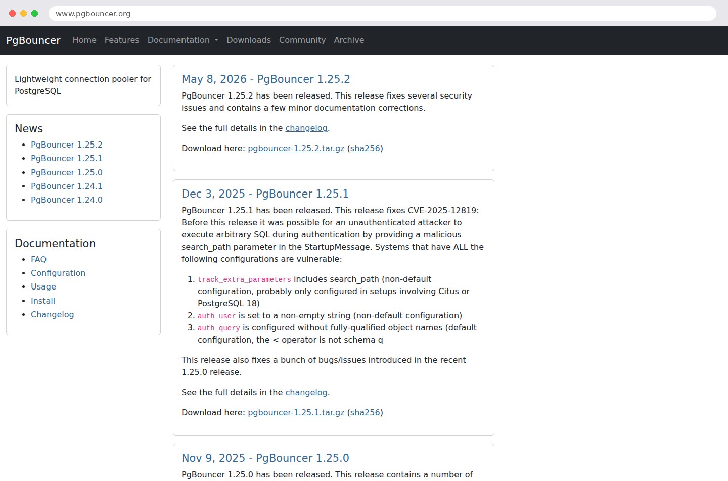
Task: Open changelog link in 1.25.1 post
Action: click(306, 393)
